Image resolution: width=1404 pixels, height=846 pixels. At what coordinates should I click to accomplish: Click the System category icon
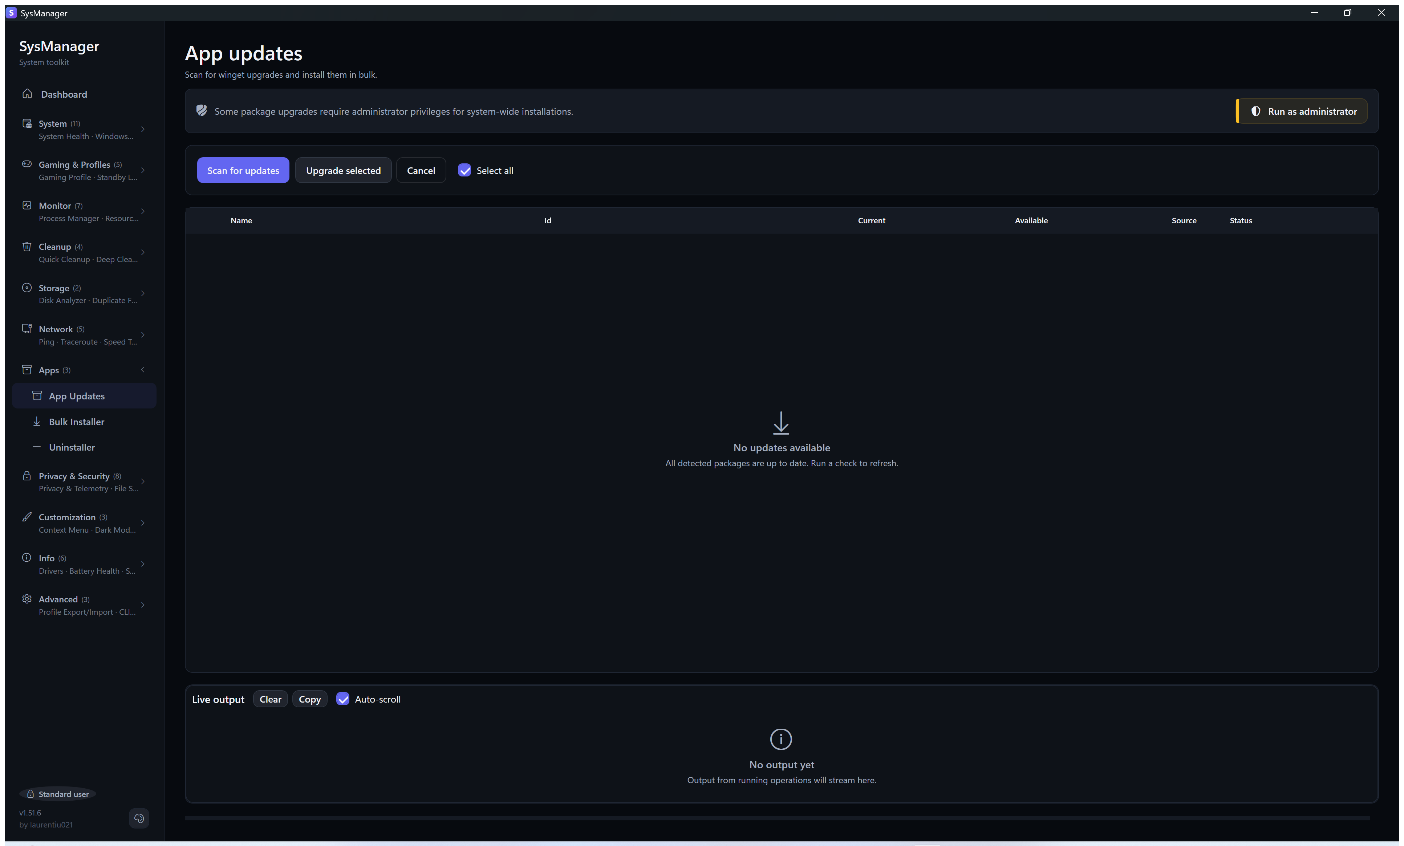pos(27,123)
